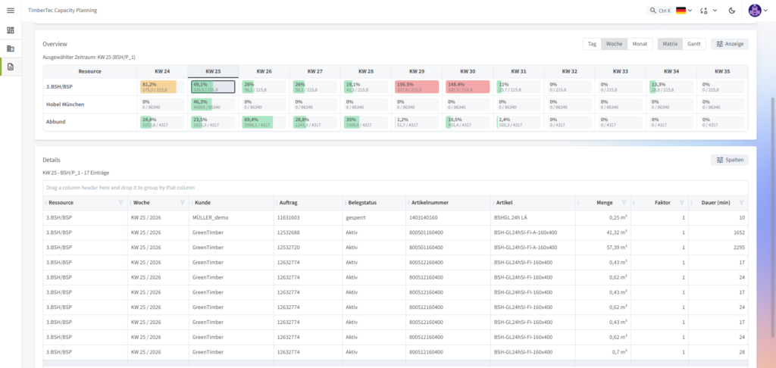776x368 pixels.
Task: Toggle dark mode moon icon
Action: [733, 11]
